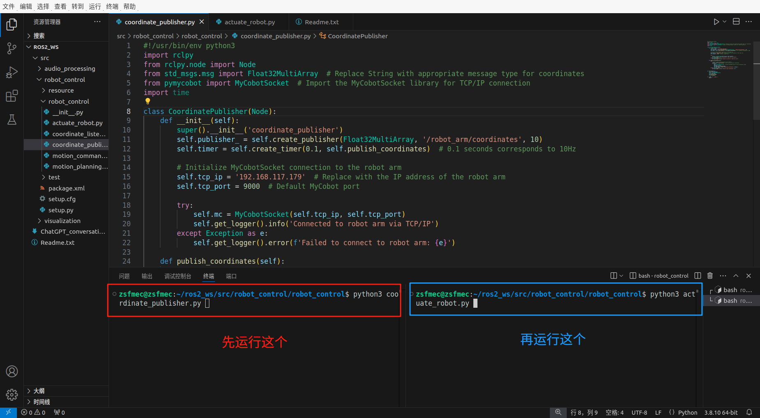Open the launch profile dropdown chevron
Image resolution: width=760 pixels, height=418 pixels.
[x=621, y=276]
